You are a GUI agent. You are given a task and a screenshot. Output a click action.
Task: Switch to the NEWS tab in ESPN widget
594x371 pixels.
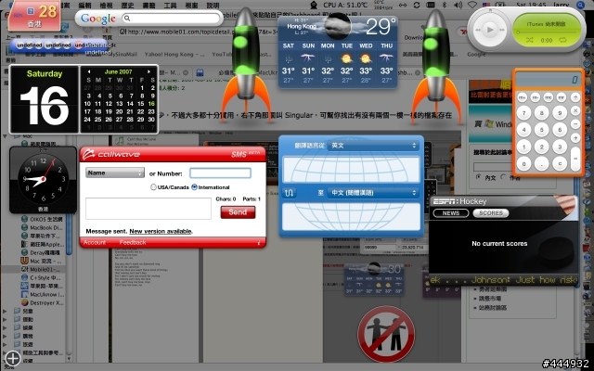(x=451, y=213)
